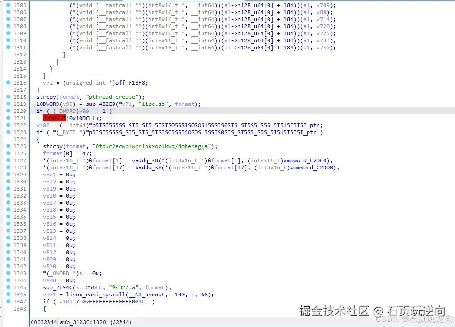455x327 pixels.
Task: Click the __NR_openat constant
Action: pyautogui.click(x=146, y=295)
